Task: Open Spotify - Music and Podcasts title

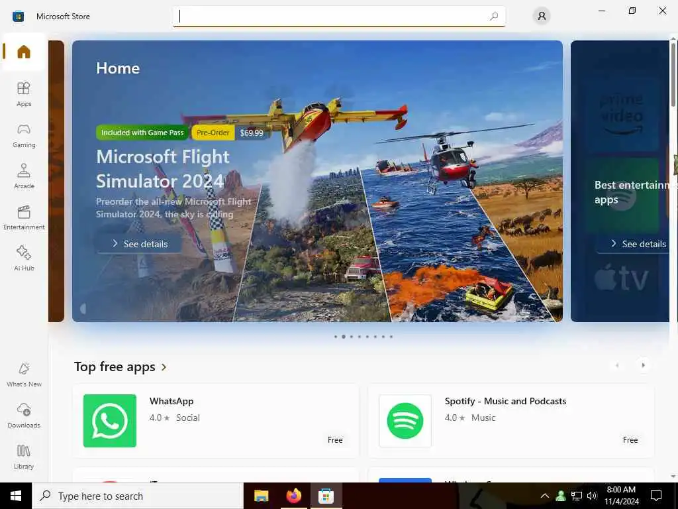Action: [505, 401]
